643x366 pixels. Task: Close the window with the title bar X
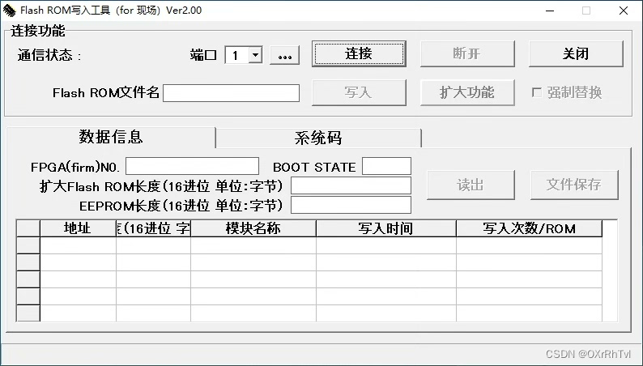click(x=624, y=11)
